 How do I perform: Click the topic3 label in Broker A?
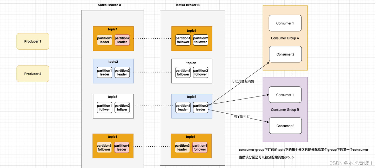112,97
